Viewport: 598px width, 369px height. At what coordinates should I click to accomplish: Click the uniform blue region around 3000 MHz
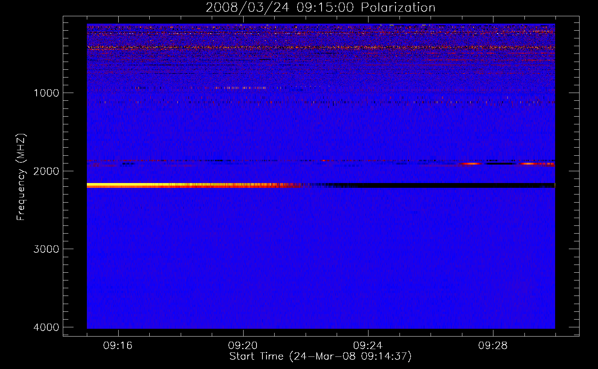pyautogui.click(x=320, y=249)
